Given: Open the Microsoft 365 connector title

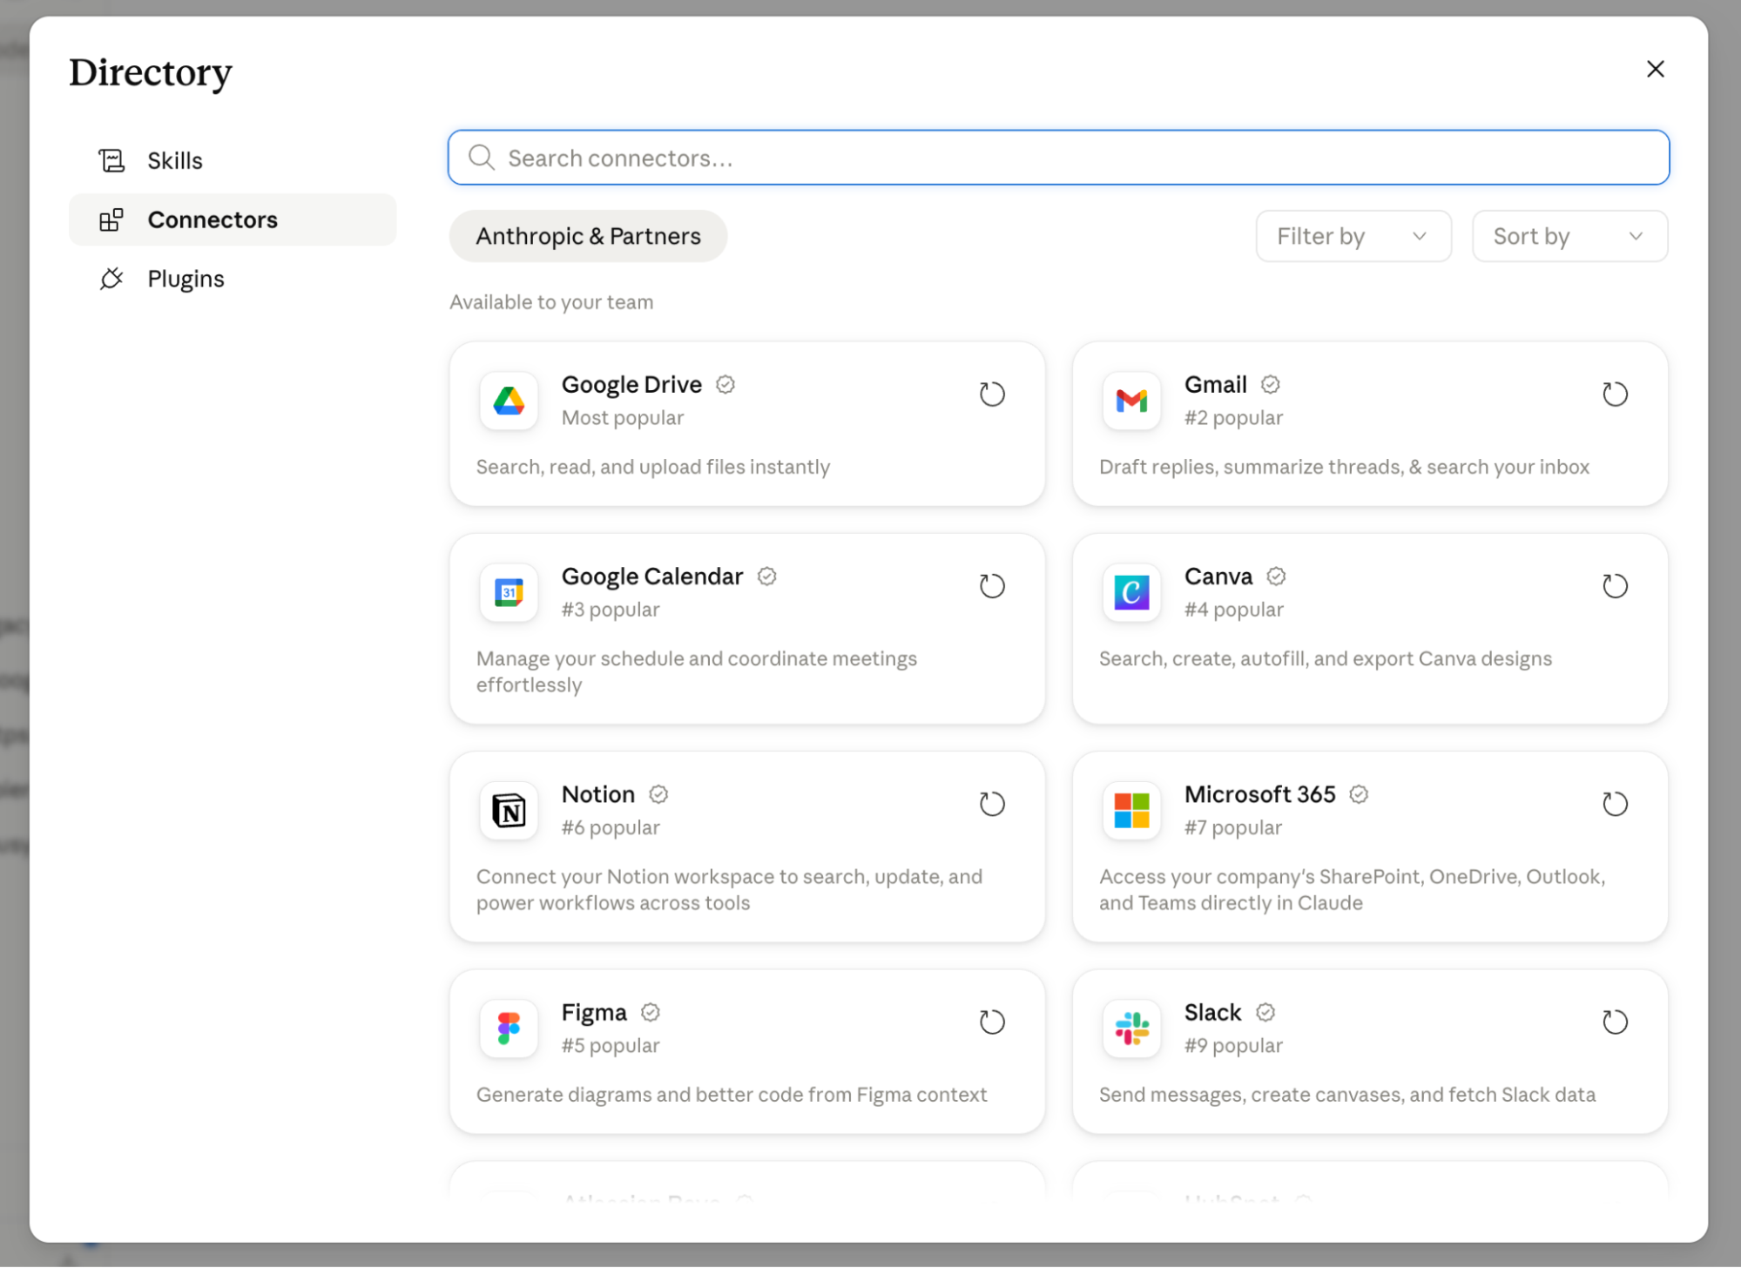Looking at the screenshot, I should tap(1259, 793).
